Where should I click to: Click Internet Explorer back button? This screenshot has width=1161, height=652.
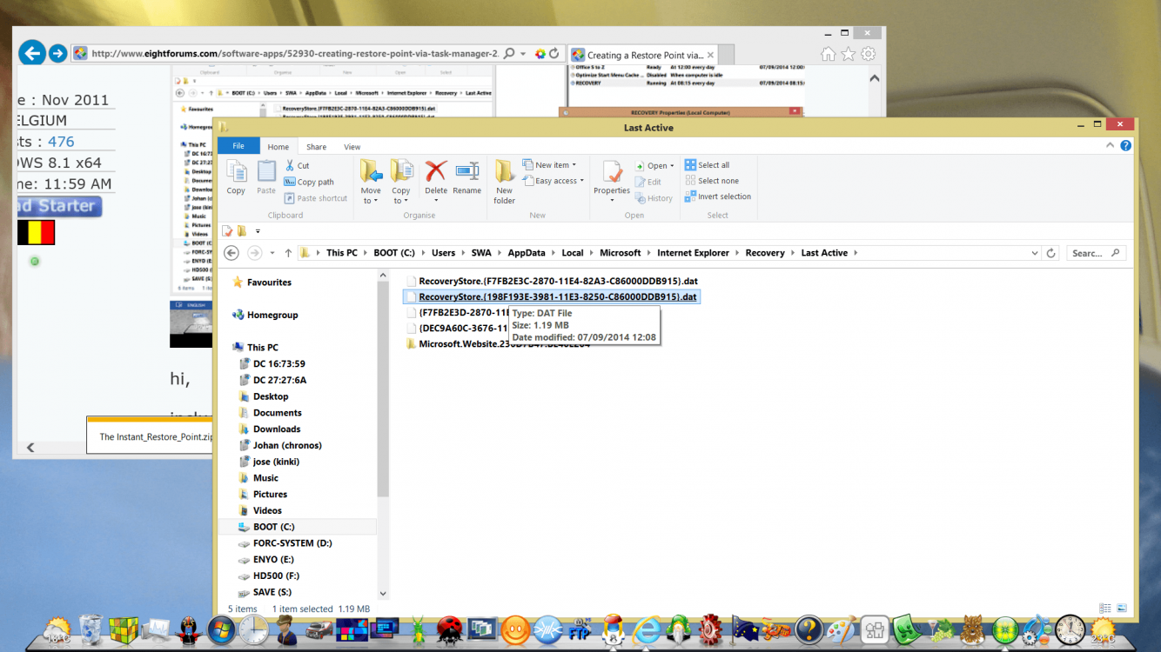pos(32,53)
